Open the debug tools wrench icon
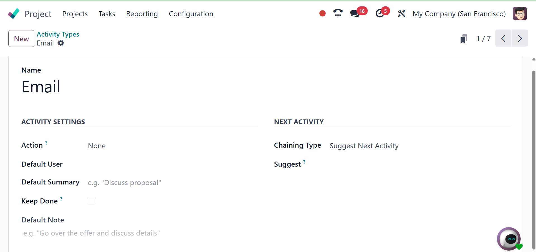 401,13
